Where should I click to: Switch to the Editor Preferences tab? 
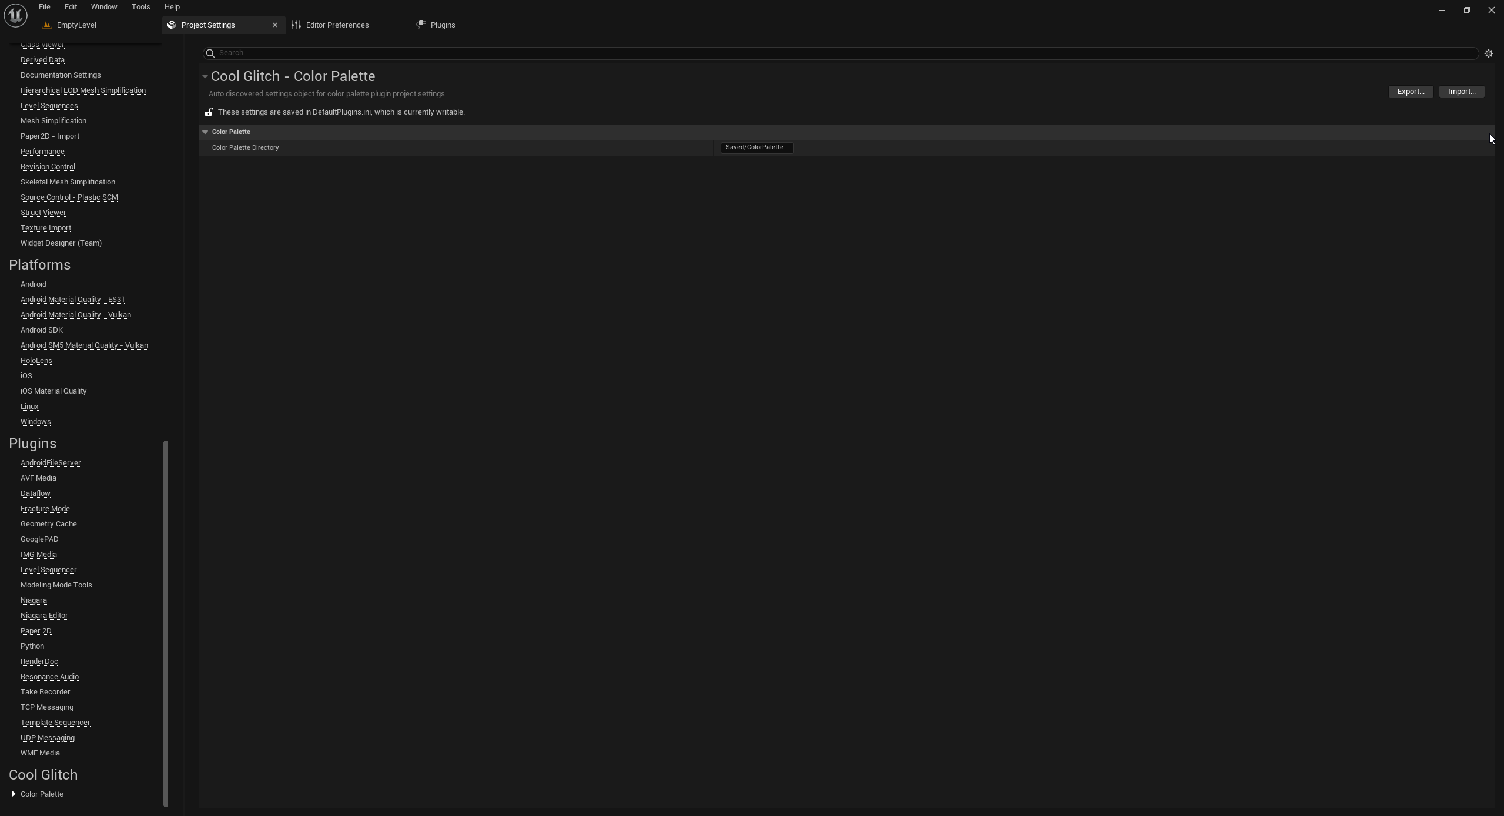[338, 25]
